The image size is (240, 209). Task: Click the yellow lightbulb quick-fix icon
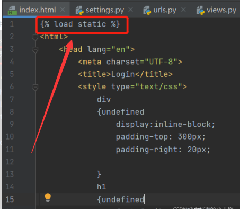(48, 197)
